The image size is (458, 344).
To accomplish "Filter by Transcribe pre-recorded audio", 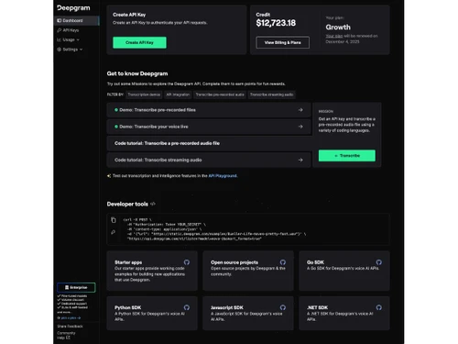I will 220,94.
